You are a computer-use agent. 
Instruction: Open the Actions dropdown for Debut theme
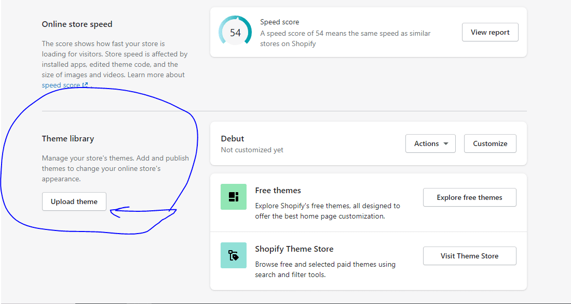point(430,143)
